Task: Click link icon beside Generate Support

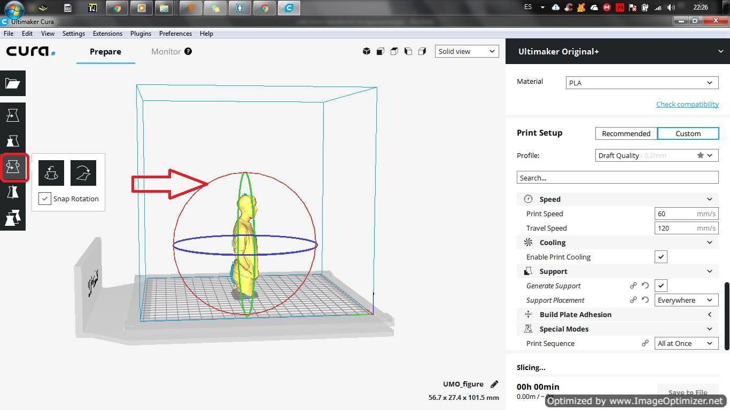Action: click(x=633, y=286)
